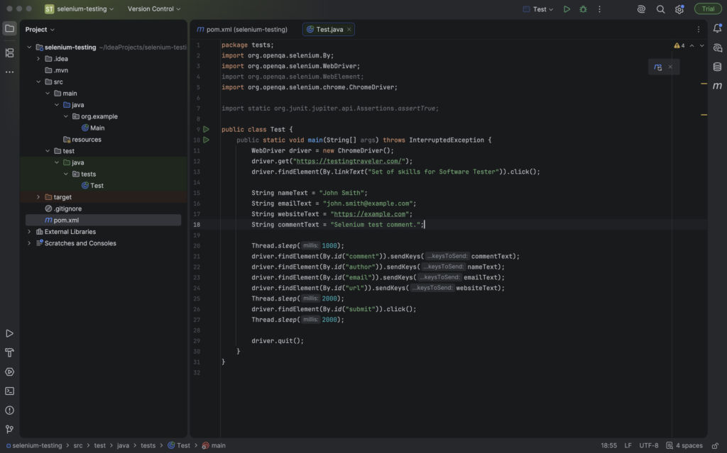The width and height of the screenshot is (727, 453).
Task: Open the Test run configuration dropdown
Action: pos(538,9)
